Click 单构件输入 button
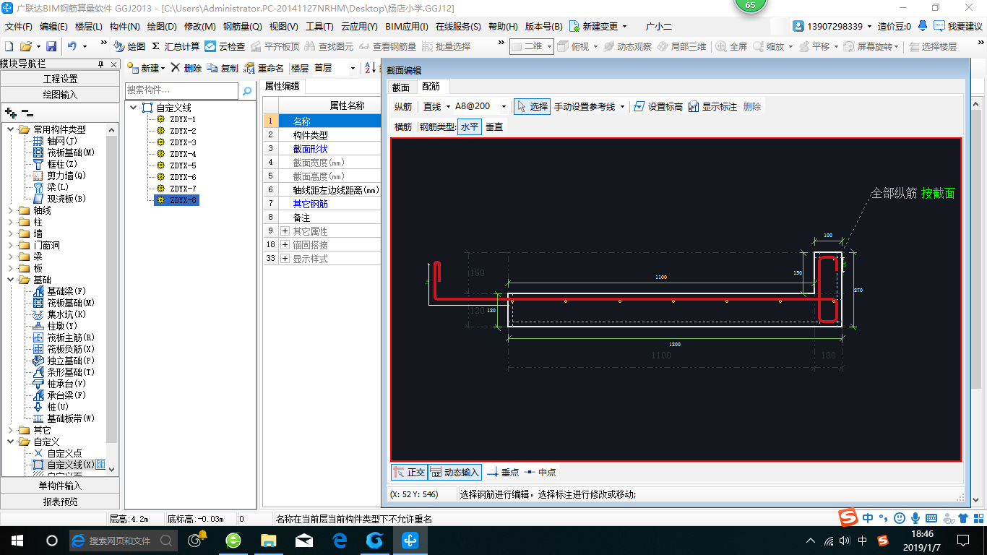 61,486
